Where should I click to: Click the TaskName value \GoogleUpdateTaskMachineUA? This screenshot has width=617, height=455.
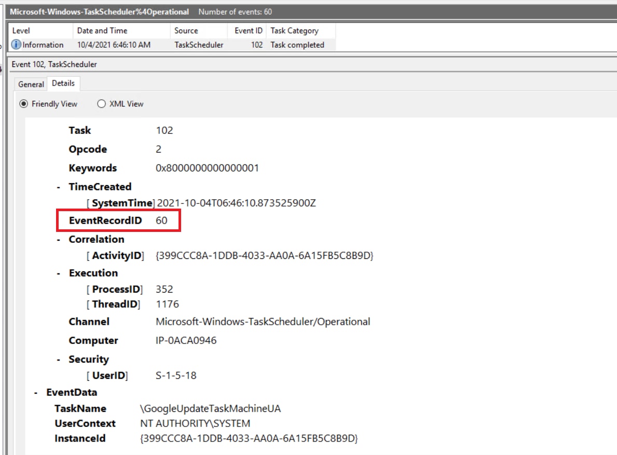pyautogui.click(x=211, y=409)
